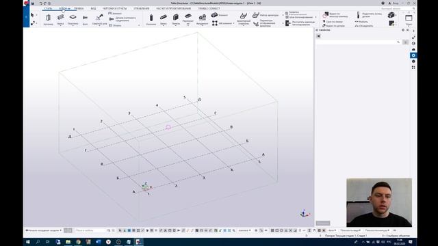This screenshot has height=246, width=438.
Task: Click Рассчитать единицы бетонирования
Action: point(300,23)
